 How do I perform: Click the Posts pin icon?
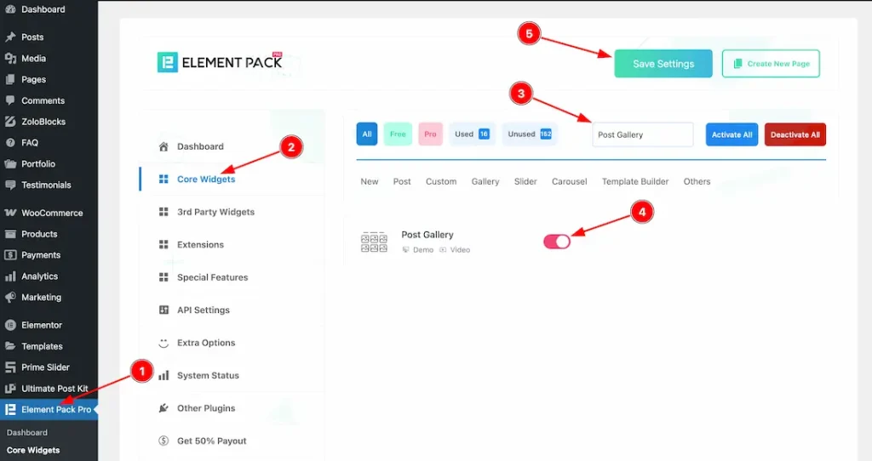click(x=10, y=37)
